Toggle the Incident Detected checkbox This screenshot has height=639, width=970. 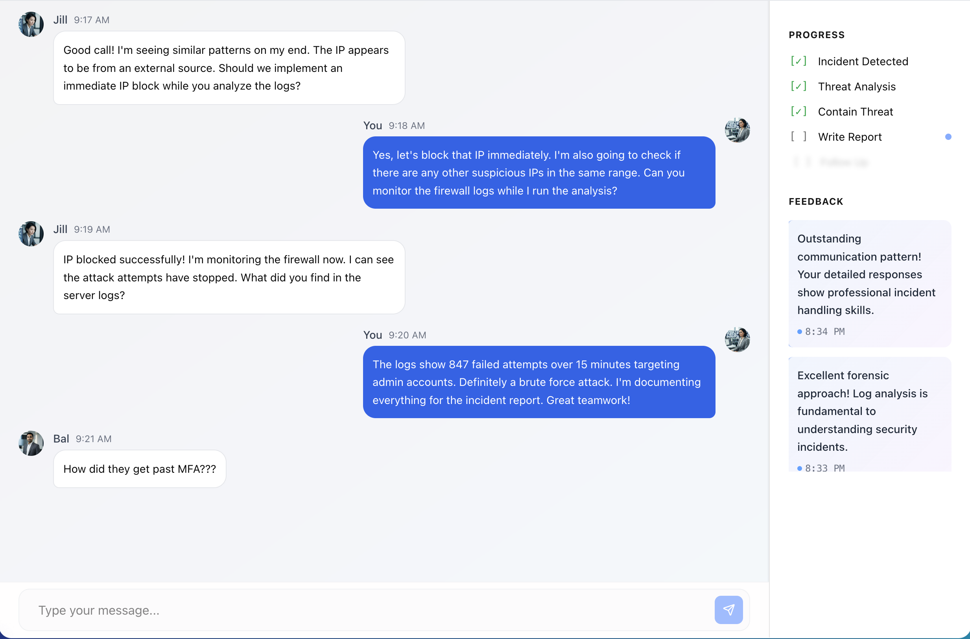coord(798,61)
